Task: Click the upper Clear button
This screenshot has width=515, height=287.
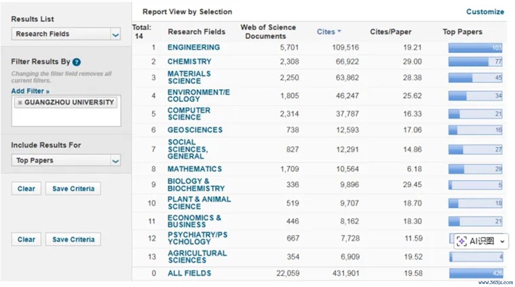Action: coord(26,189)
